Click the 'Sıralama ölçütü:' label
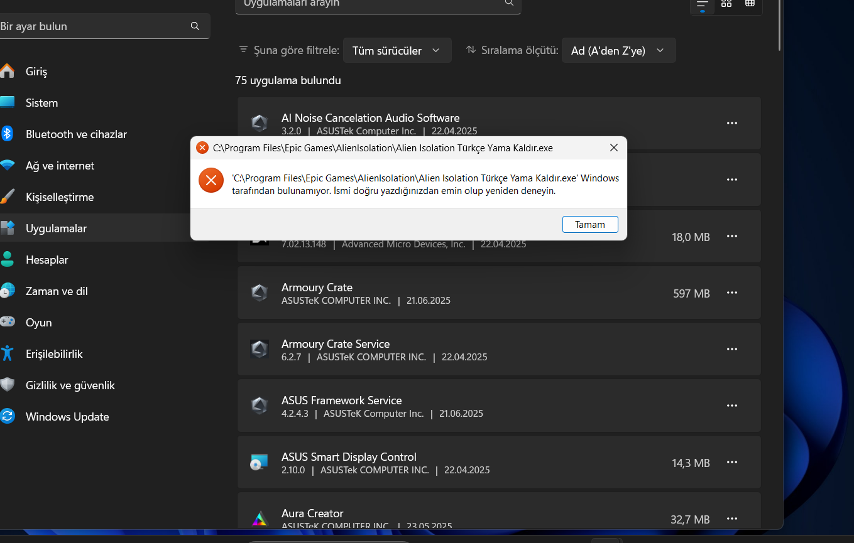Image resolution: width=854 pixels, height=543 pixels. coord(520,50)
